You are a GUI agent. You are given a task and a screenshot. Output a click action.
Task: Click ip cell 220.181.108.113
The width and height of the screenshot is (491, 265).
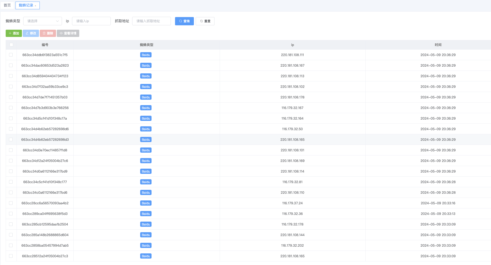point(292,76)
